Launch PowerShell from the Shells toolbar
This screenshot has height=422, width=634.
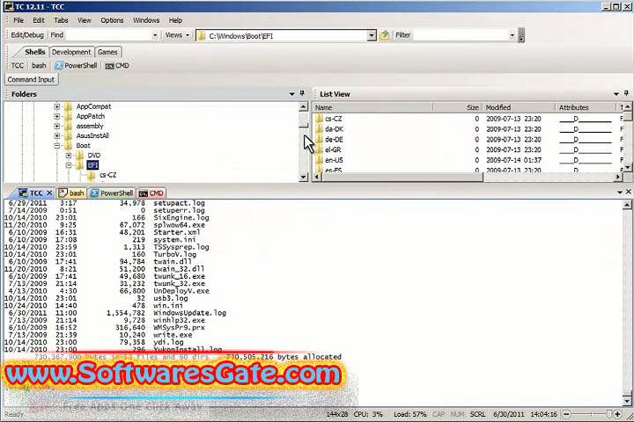pos(76,65)
